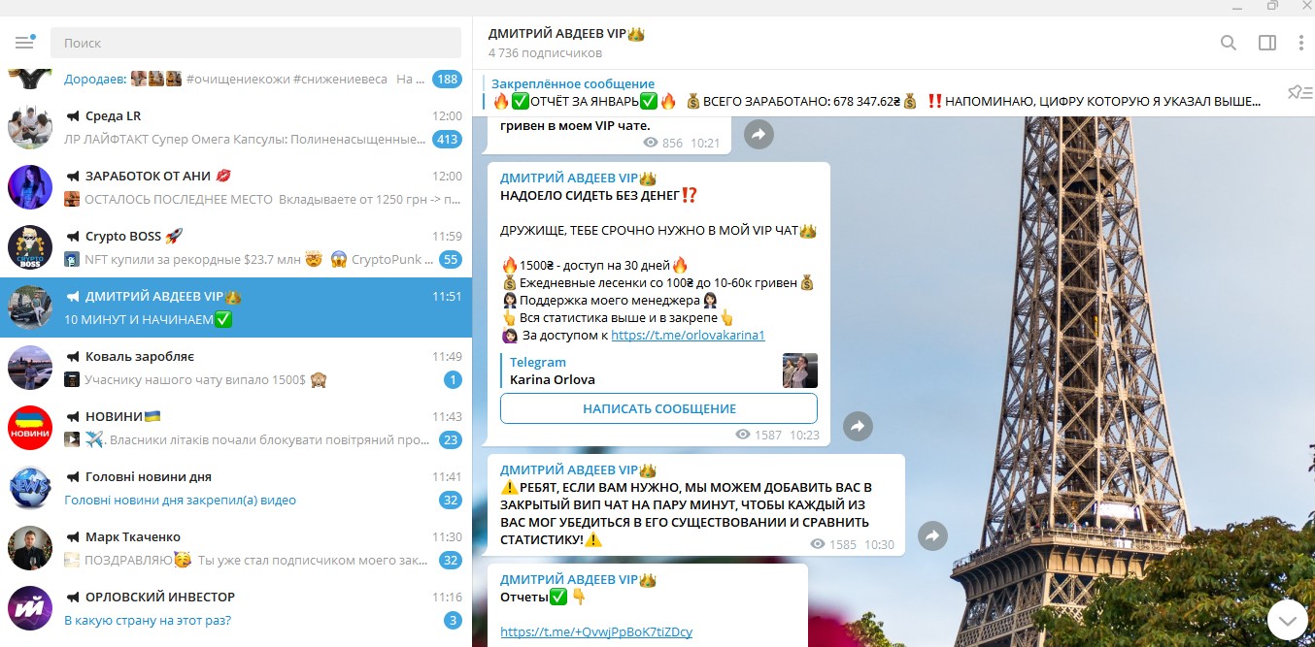Open the Отчеты invite link
Viewport: 1315px width, 647px height.
[x=596, y=632]
